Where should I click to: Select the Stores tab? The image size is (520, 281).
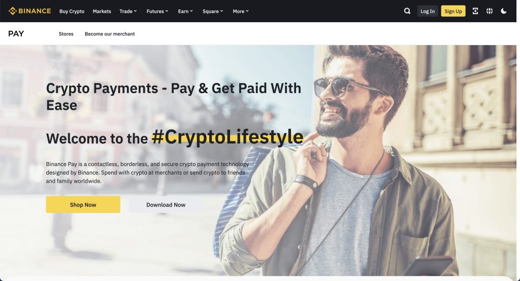point(66,34)
